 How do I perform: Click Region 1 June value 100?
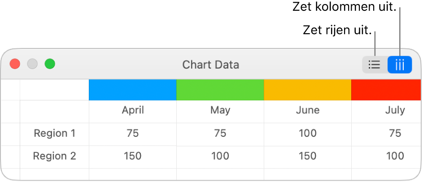click(x=308, y=133)
